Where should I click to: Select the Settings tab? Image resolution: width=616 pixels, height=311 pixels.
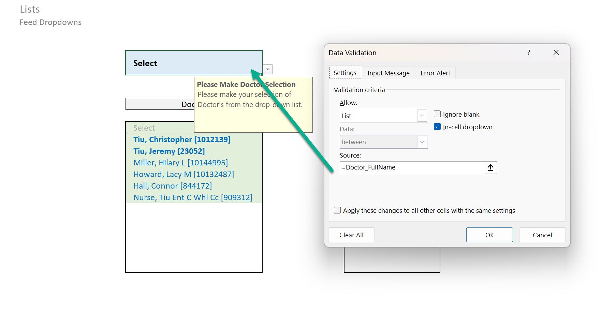[345, 73]
